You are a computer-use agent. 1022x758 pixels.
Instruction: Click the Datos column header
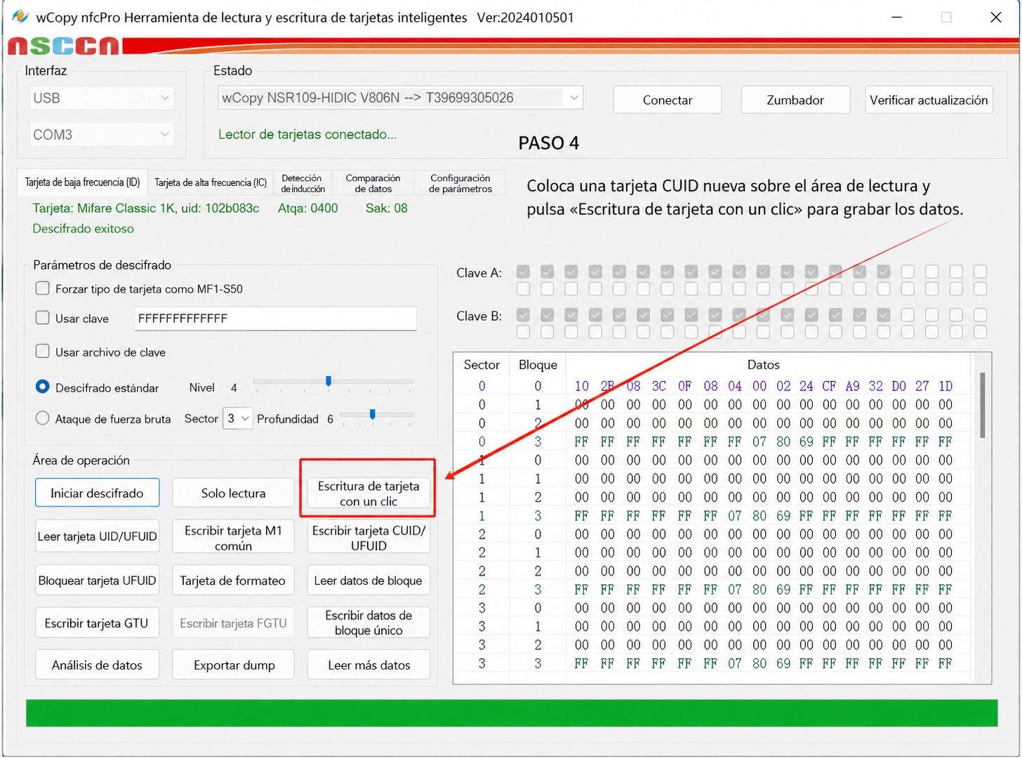(x=764, y=364)
